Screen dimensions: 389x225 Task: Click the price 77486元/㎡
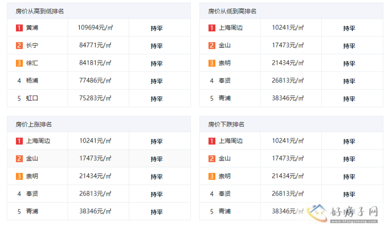pyautogui.click(x=95, y=80)
